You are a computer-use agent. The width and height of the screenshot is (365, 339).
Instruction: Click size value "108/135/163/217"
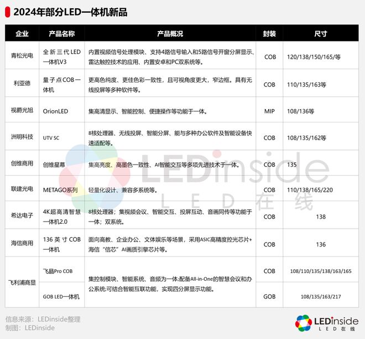click(x=321, y=296)
